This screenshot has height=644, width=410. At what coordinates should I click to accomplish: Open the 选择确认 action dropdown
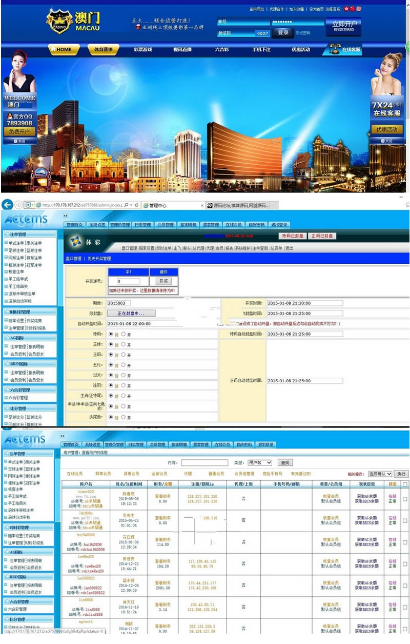(380, 474)
